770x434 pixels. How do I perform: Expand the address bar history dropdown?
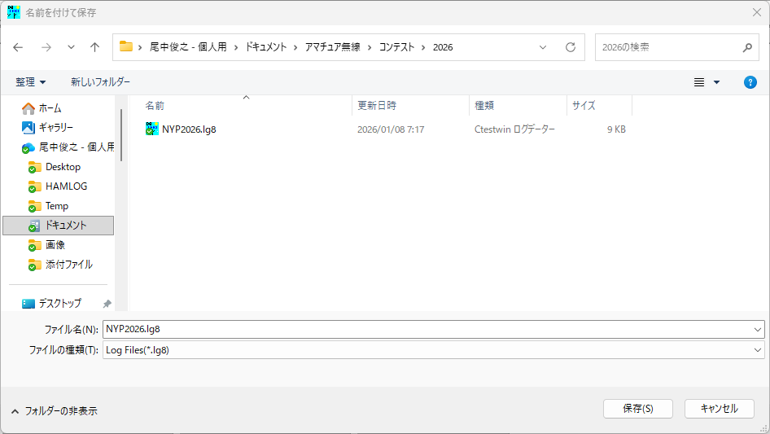(x=543, y=47)
